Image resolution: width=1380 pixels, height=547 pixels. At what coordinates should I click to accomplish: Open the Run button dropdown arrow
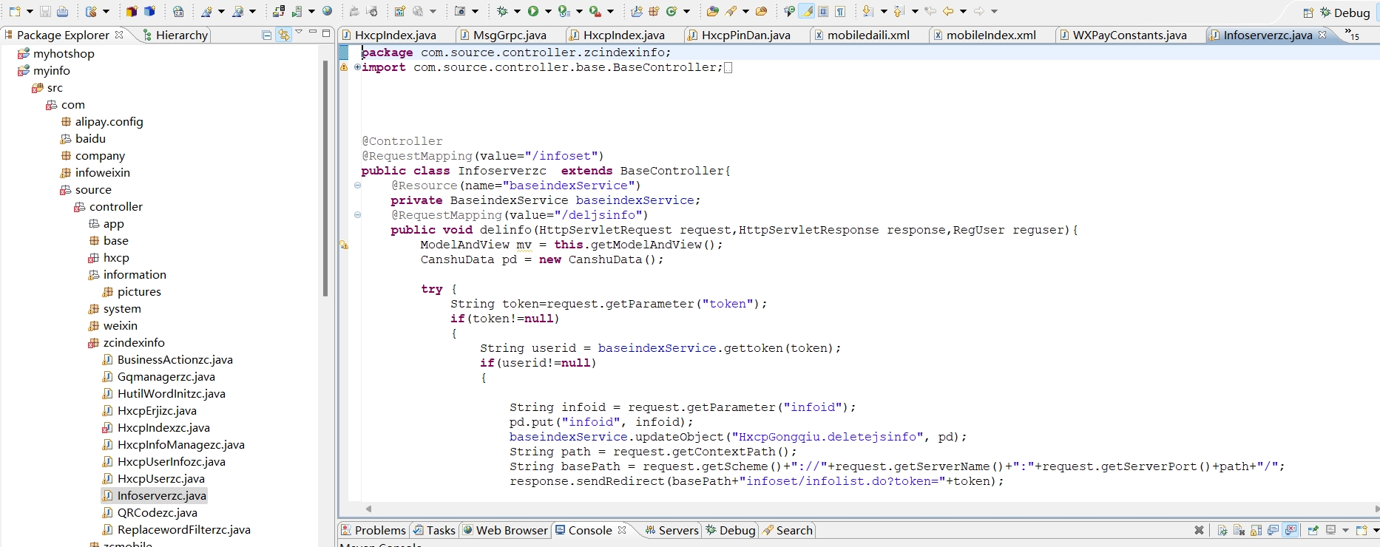[548, 11]
